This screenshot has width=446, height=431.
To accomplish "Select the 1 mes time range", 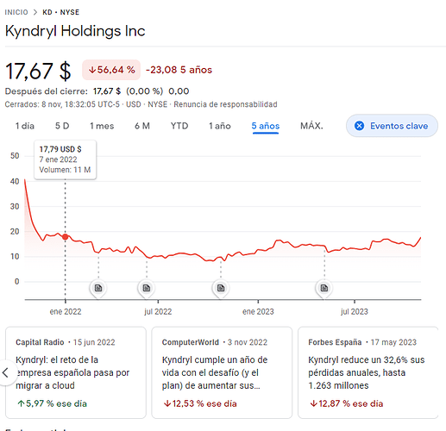I will point(102,126).
